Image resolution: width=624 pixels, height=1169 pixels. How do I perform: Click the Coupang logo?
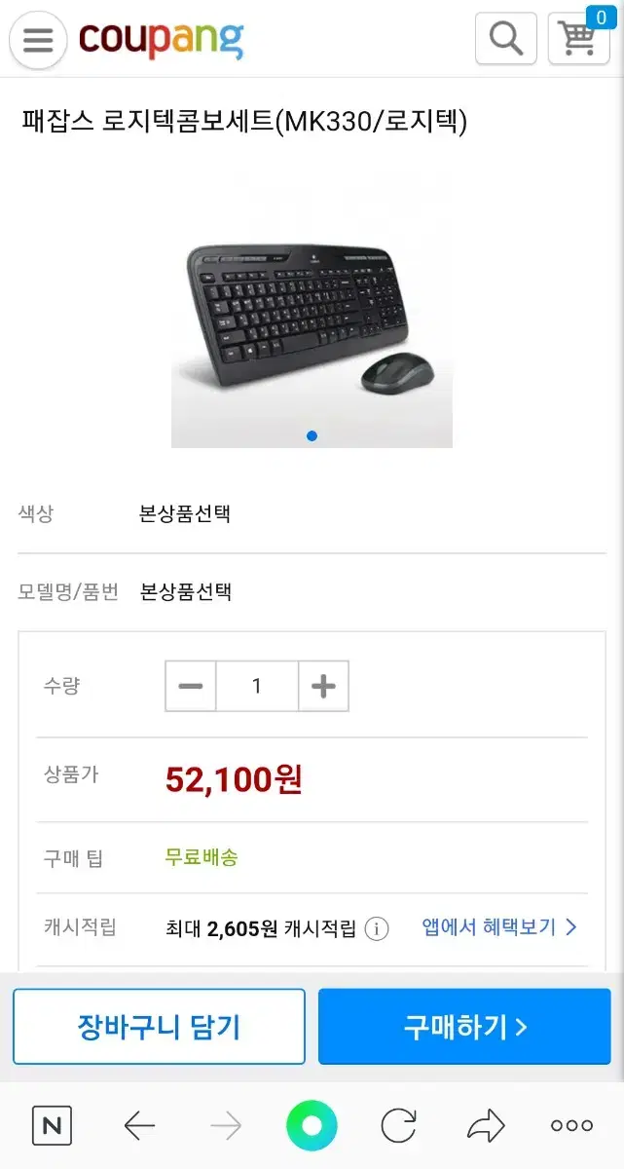point(161,40)
